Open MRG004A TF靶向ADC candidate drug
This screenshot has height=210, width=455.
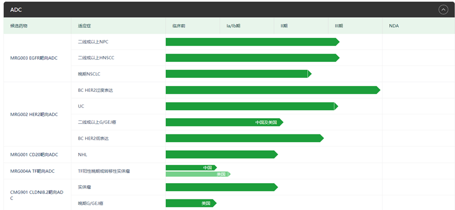pos(32,171)
